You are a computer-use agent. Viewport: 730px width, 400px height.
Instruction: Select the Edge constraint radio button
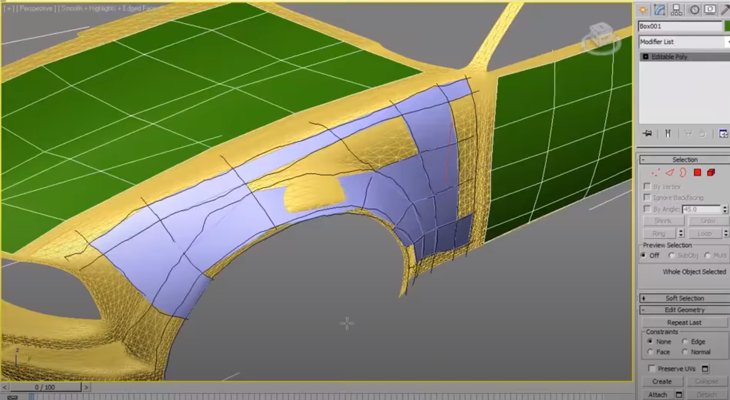pyautogui.click(x=685, y=341)
